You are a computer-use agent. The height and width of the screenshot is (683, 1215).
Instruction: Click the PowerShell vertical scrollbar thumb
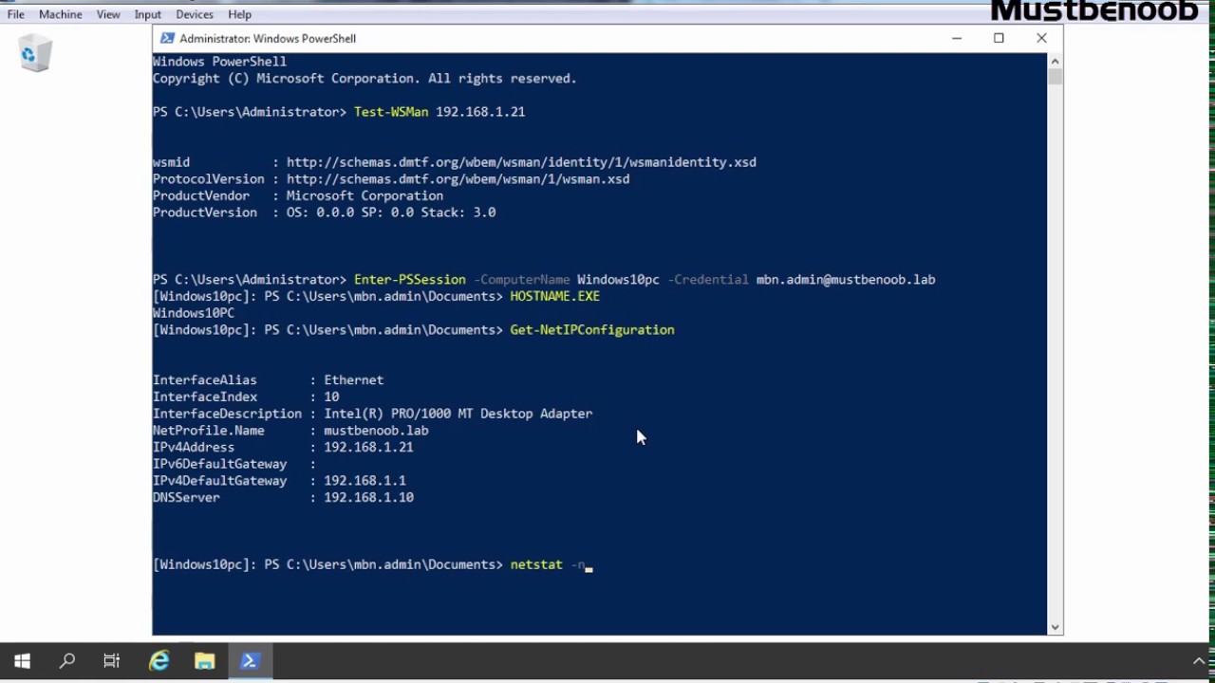(x=1055, y=77)
